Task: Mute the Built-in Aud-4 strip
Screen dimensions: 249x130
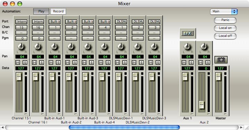Action: [x=101, y=62]
